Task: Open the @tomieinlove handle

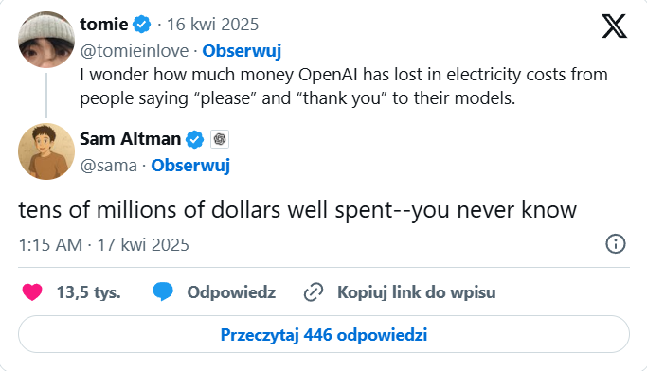Action: pos(135,51)
